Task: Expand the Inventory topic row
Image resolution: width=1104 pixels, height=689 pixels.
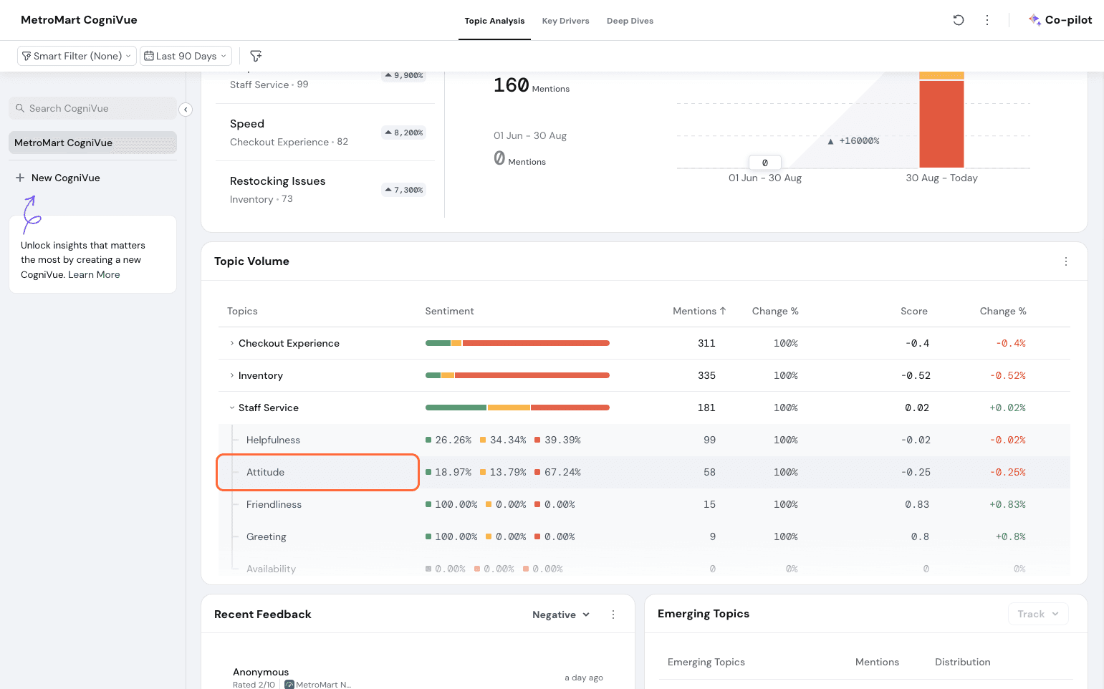Action: tap(232, 375)
